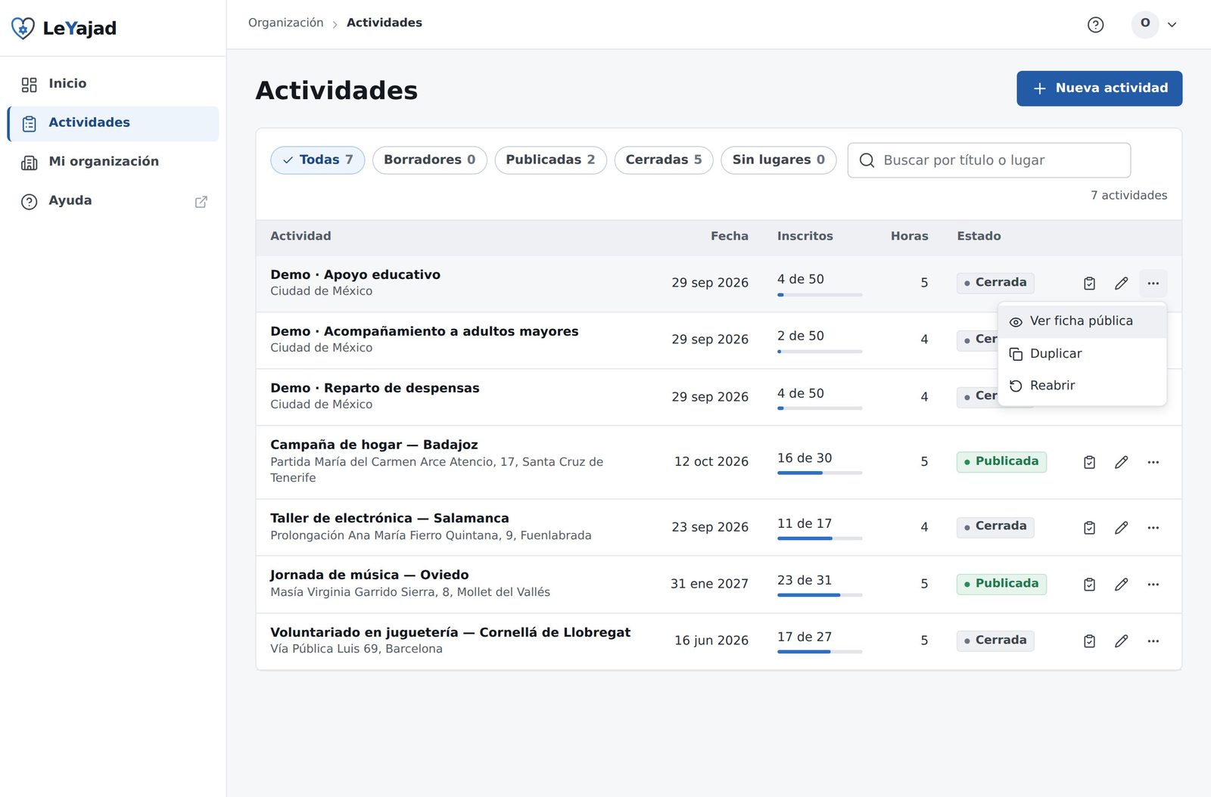This screenshot has height=797, width=1211.
Task: Open more options for Campaña de hogar — Badajoz
Action: (x=1153, y=462)
